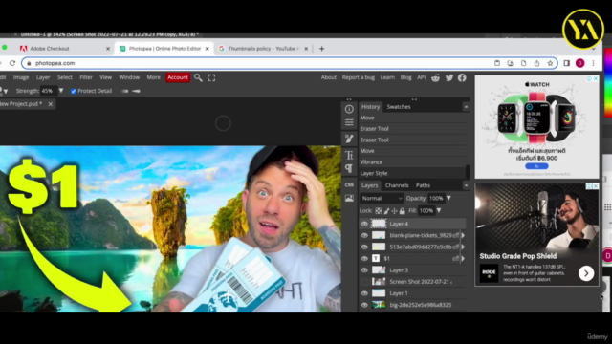Open the Normal blend mode dropdown
Viewport: 612px width, 344px height.
[x=382, y=198]
